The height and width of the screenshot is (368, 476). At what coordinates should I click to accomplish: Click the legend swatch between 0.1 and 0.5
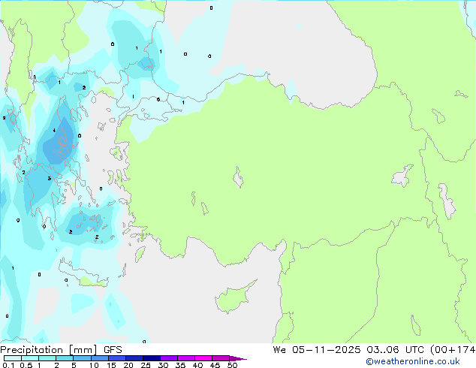(x=13, y=358)
